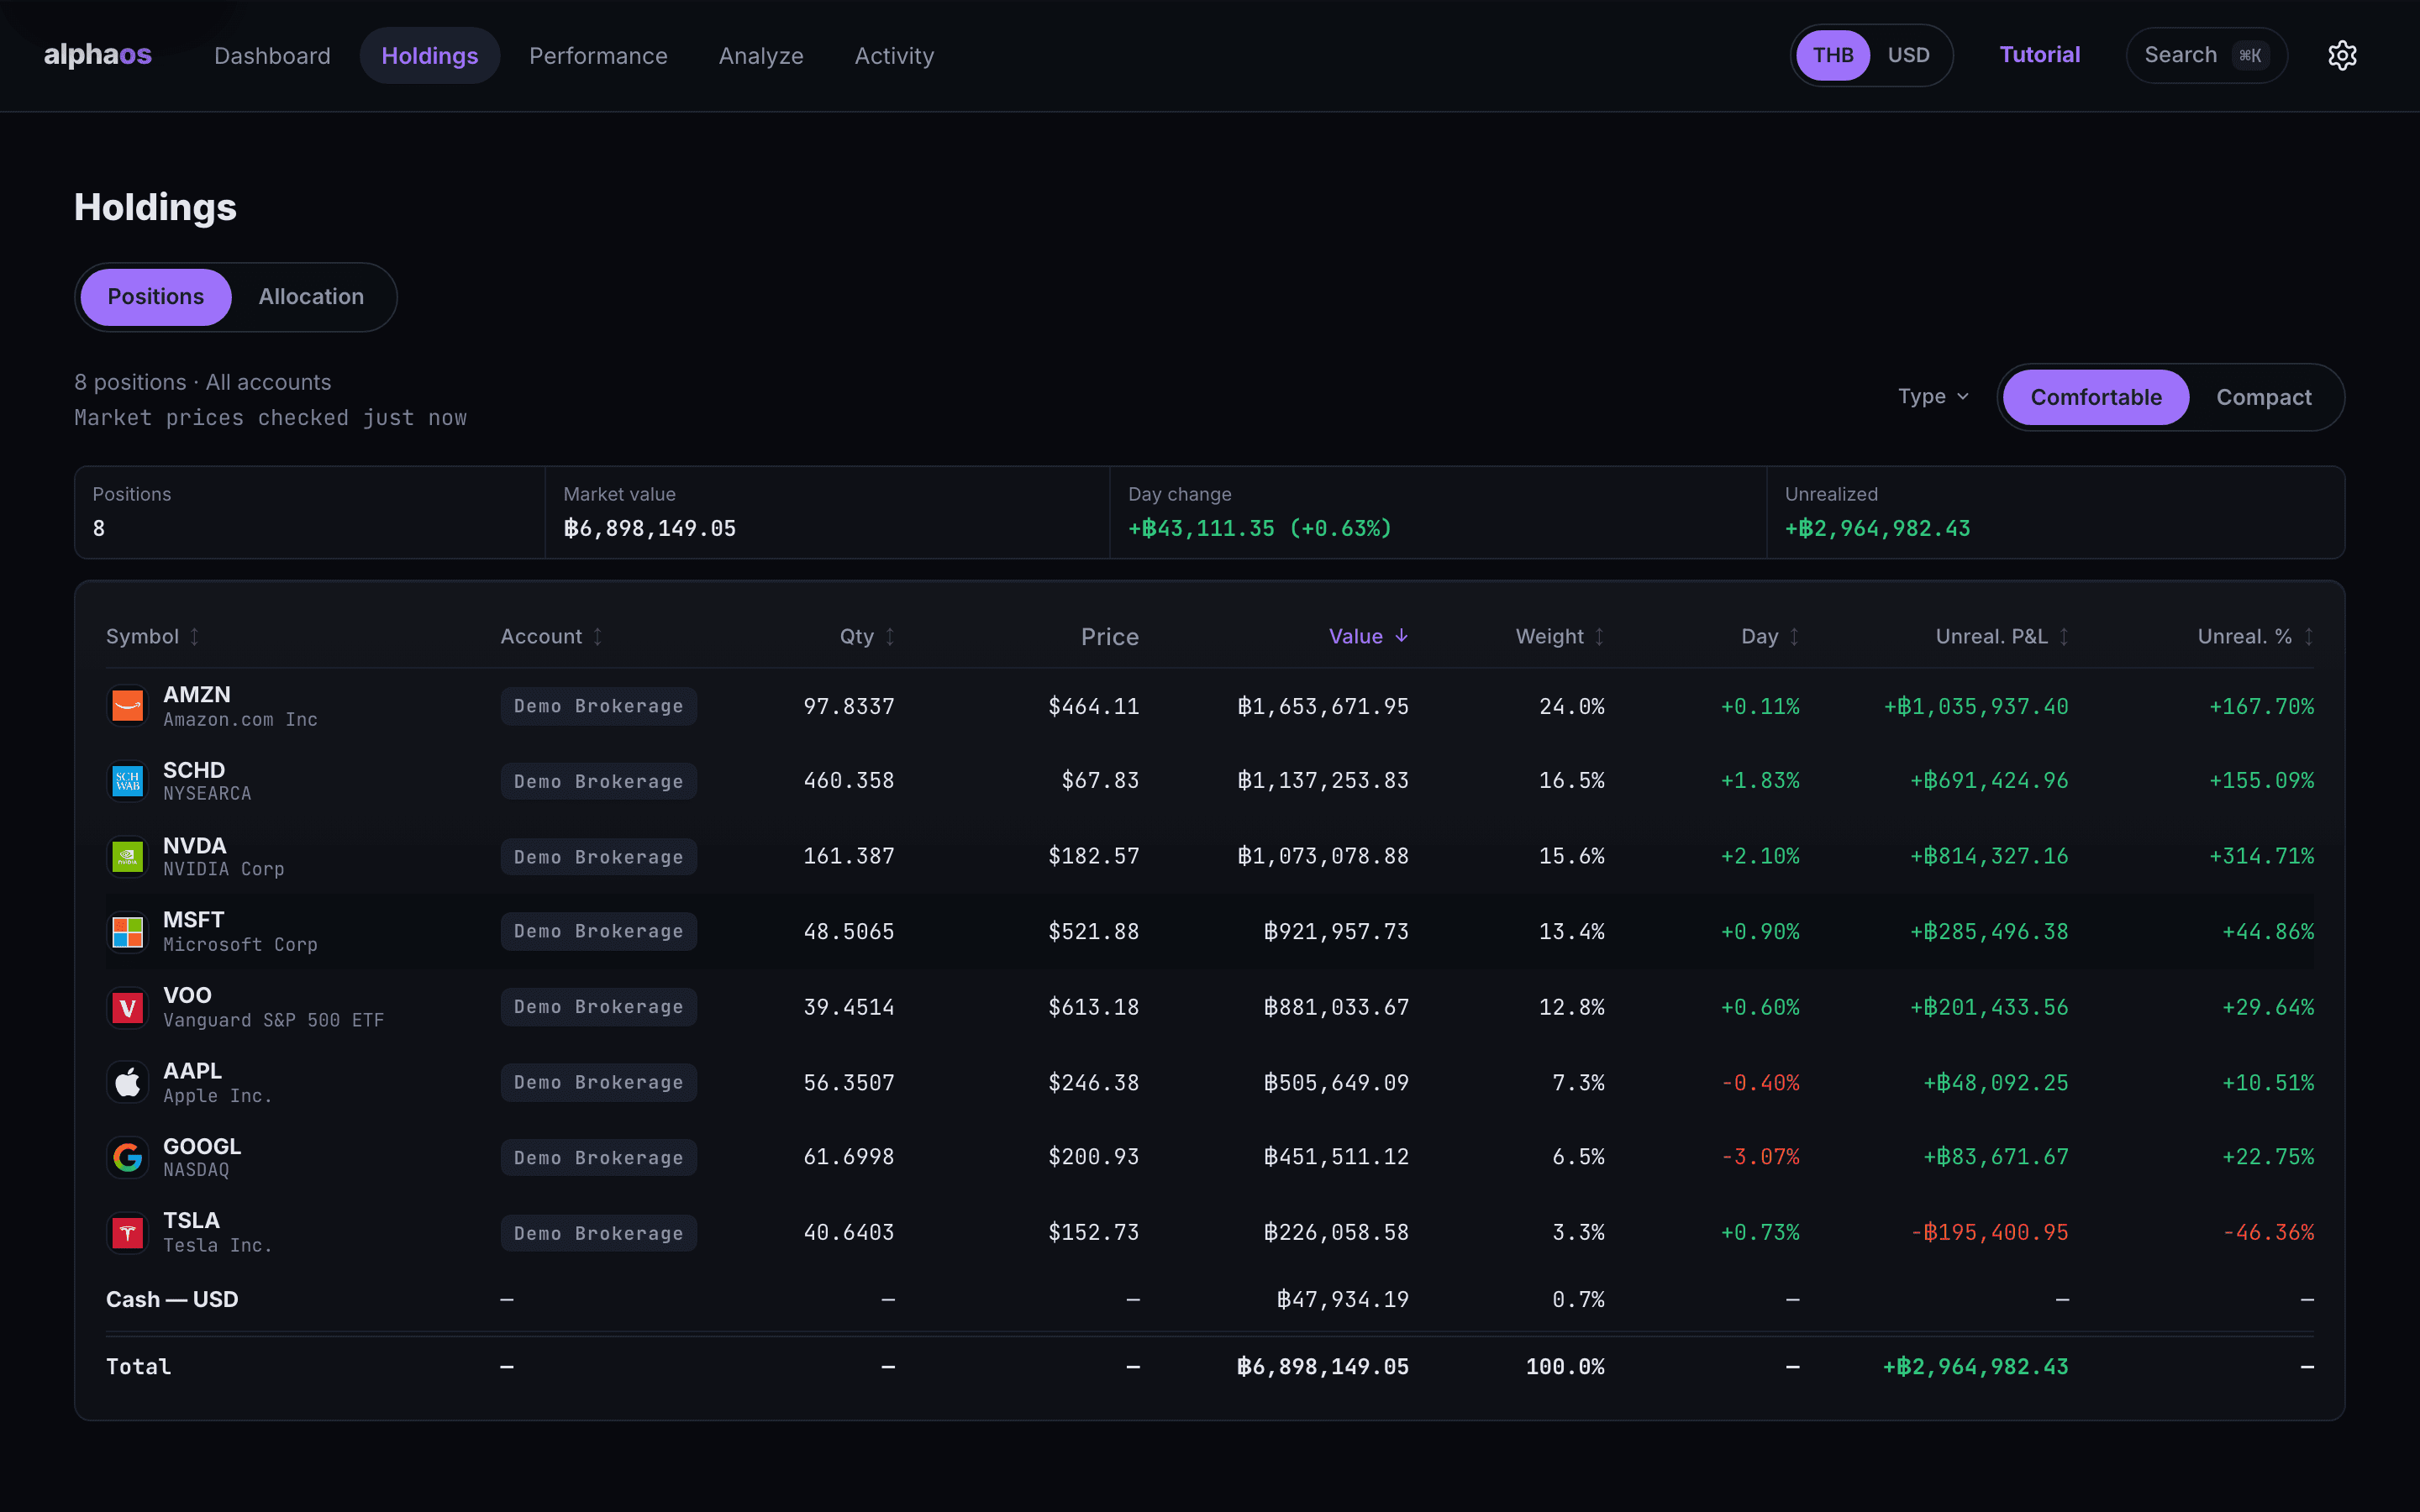Click Cash value ฿47,934.19

[1343, 1299]
